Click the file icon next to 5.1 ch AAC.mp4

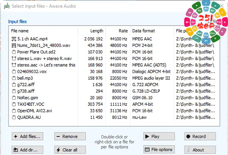pos(14,39)
